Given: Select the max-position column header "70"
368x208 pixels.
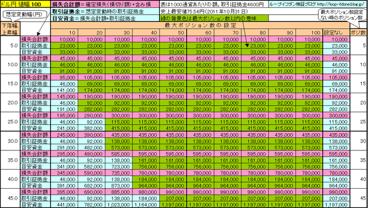Looking at the screenshot, I should [228, 33].
